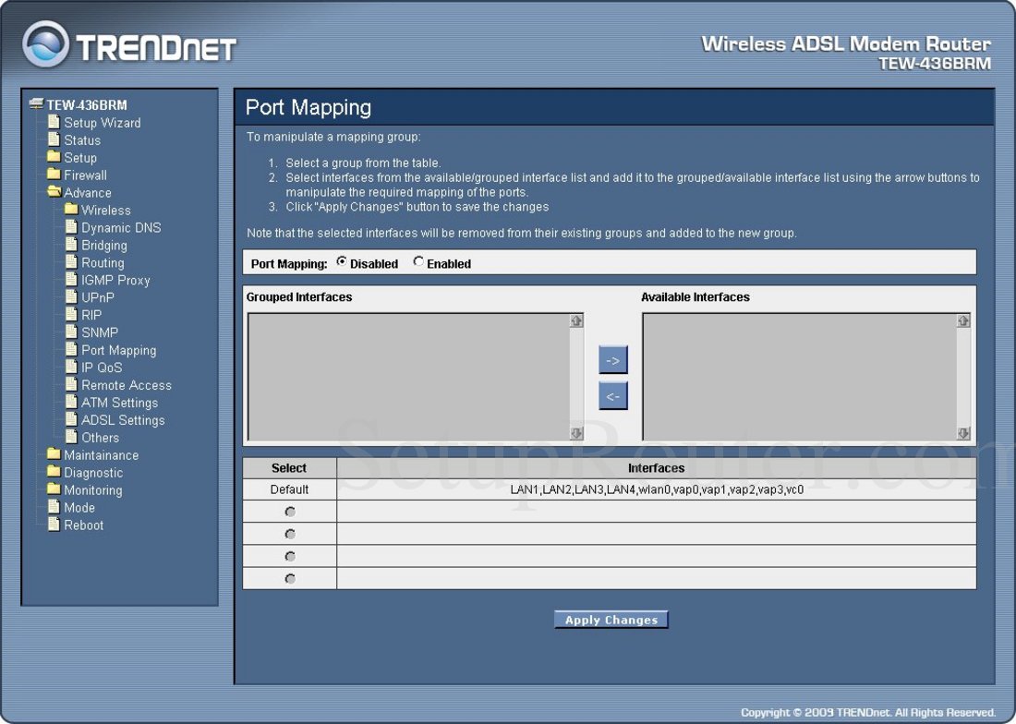The height and width of the screenshot is (724, 1016).
Task: Click the Port Mapping page icon
Action: click(71, 349)
